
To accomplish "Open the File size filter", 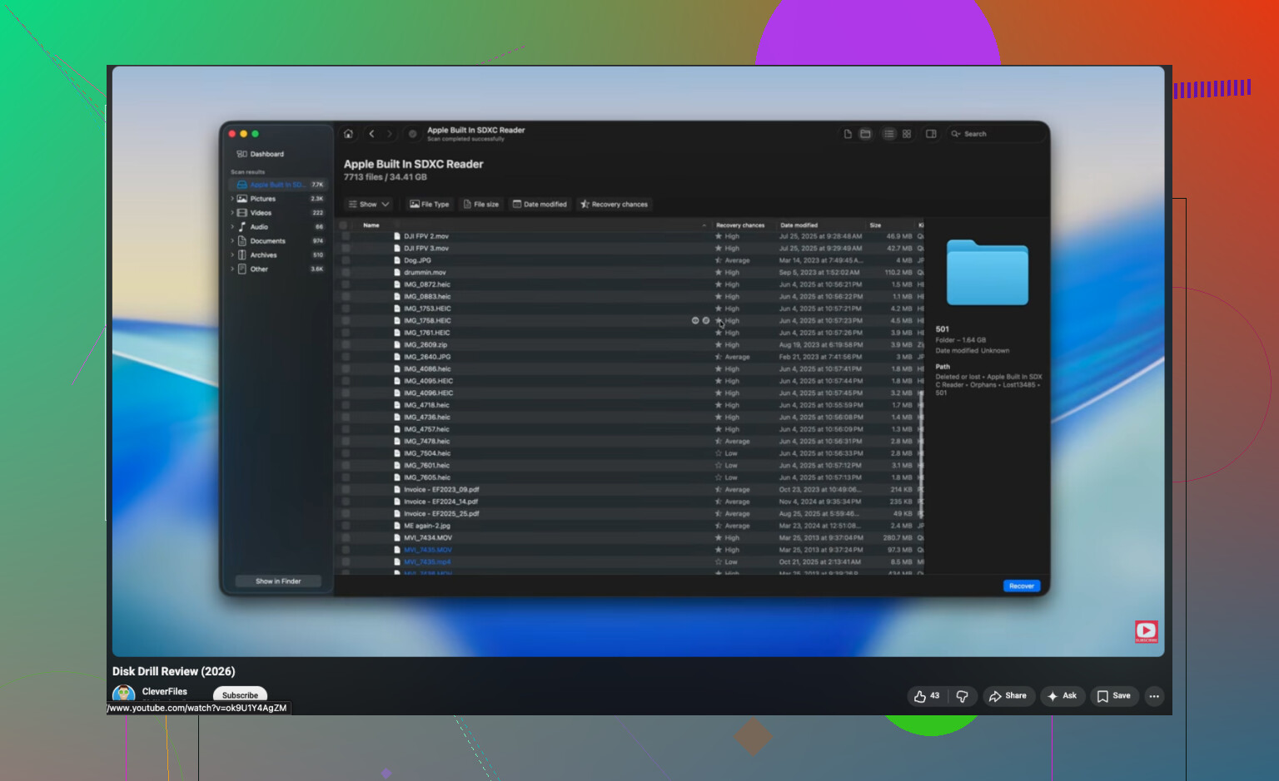I will point(481,204).
